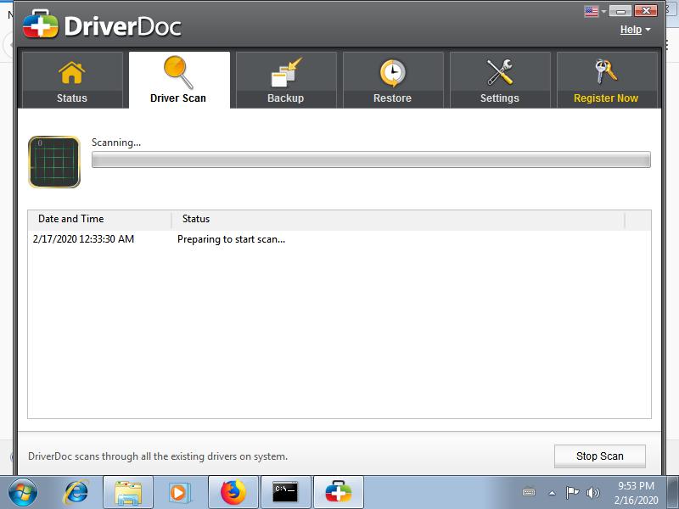Open the Backup tab
The height and width of the screenshot is (509, 679).
(x=286, y=80)
